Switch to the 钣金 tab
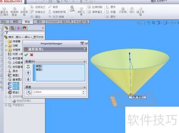179x133 pixels. (27, 22)
